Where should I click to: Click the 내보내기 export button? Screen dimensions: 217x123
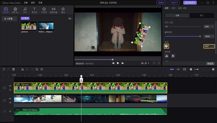tap(190, 3)
